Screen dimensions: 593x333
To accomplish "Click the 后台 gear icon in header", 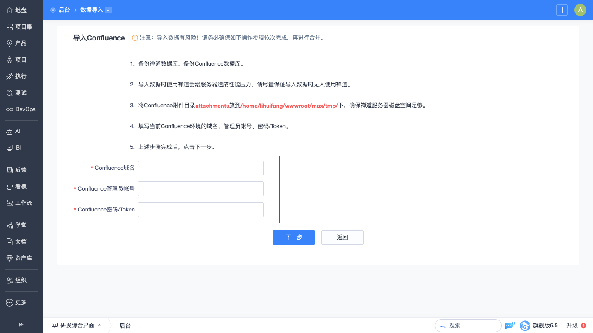I will (x=53, y=10).
